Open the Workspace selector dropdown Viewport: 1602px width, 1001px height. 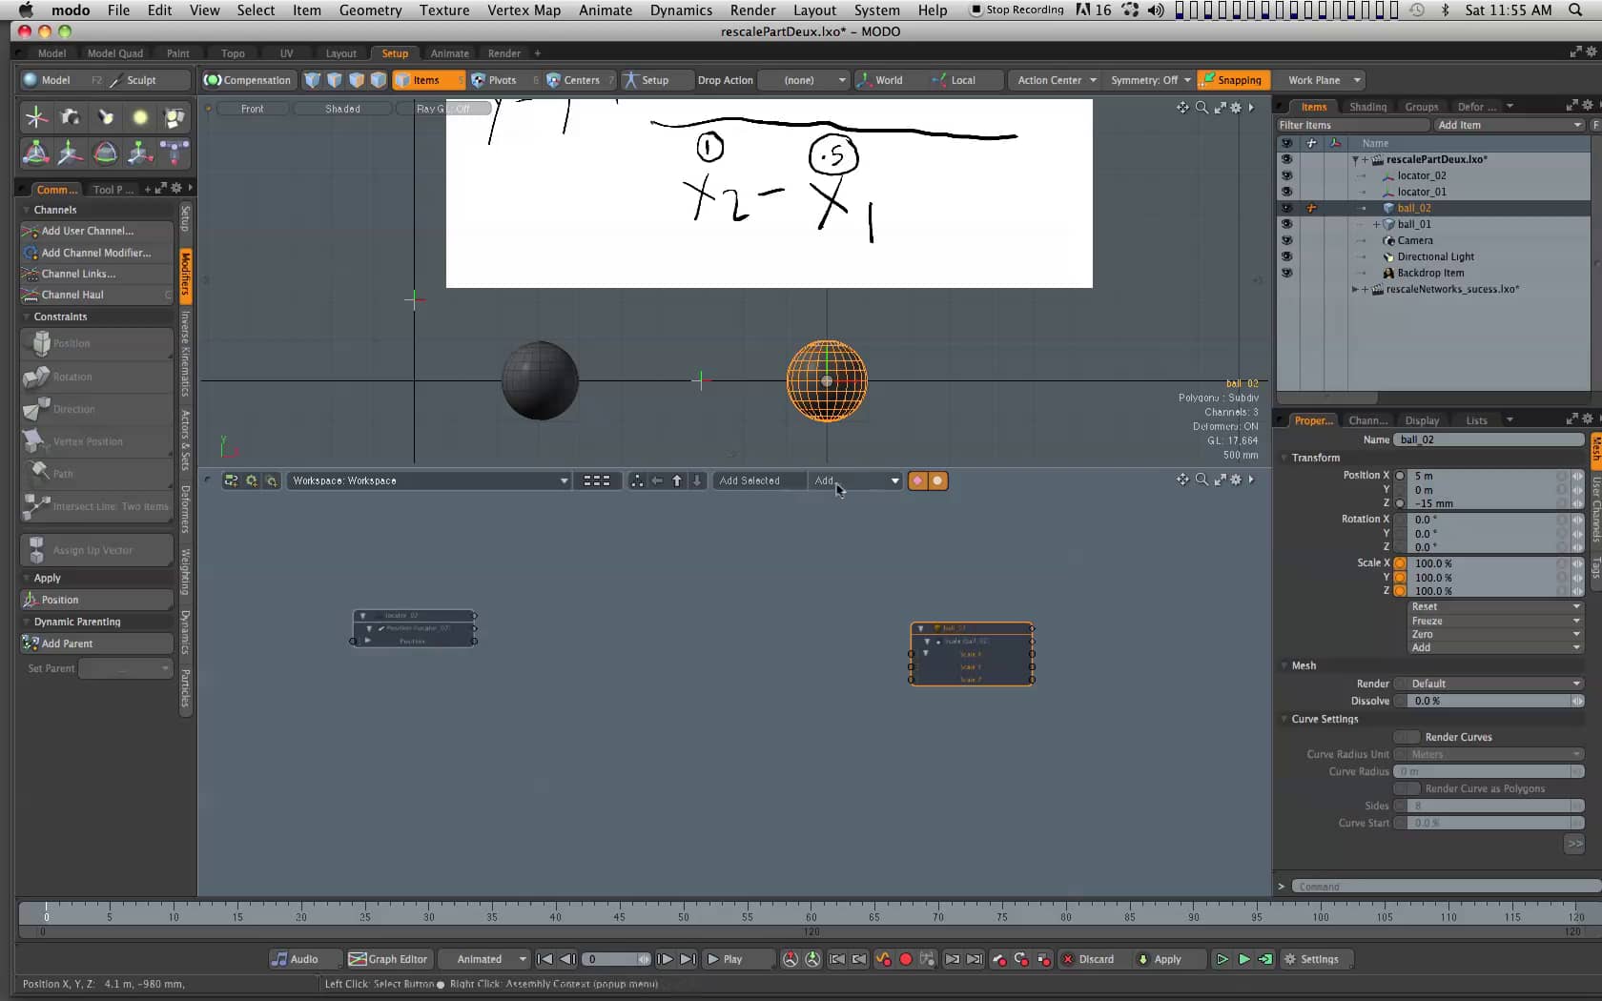pos(429,480)
